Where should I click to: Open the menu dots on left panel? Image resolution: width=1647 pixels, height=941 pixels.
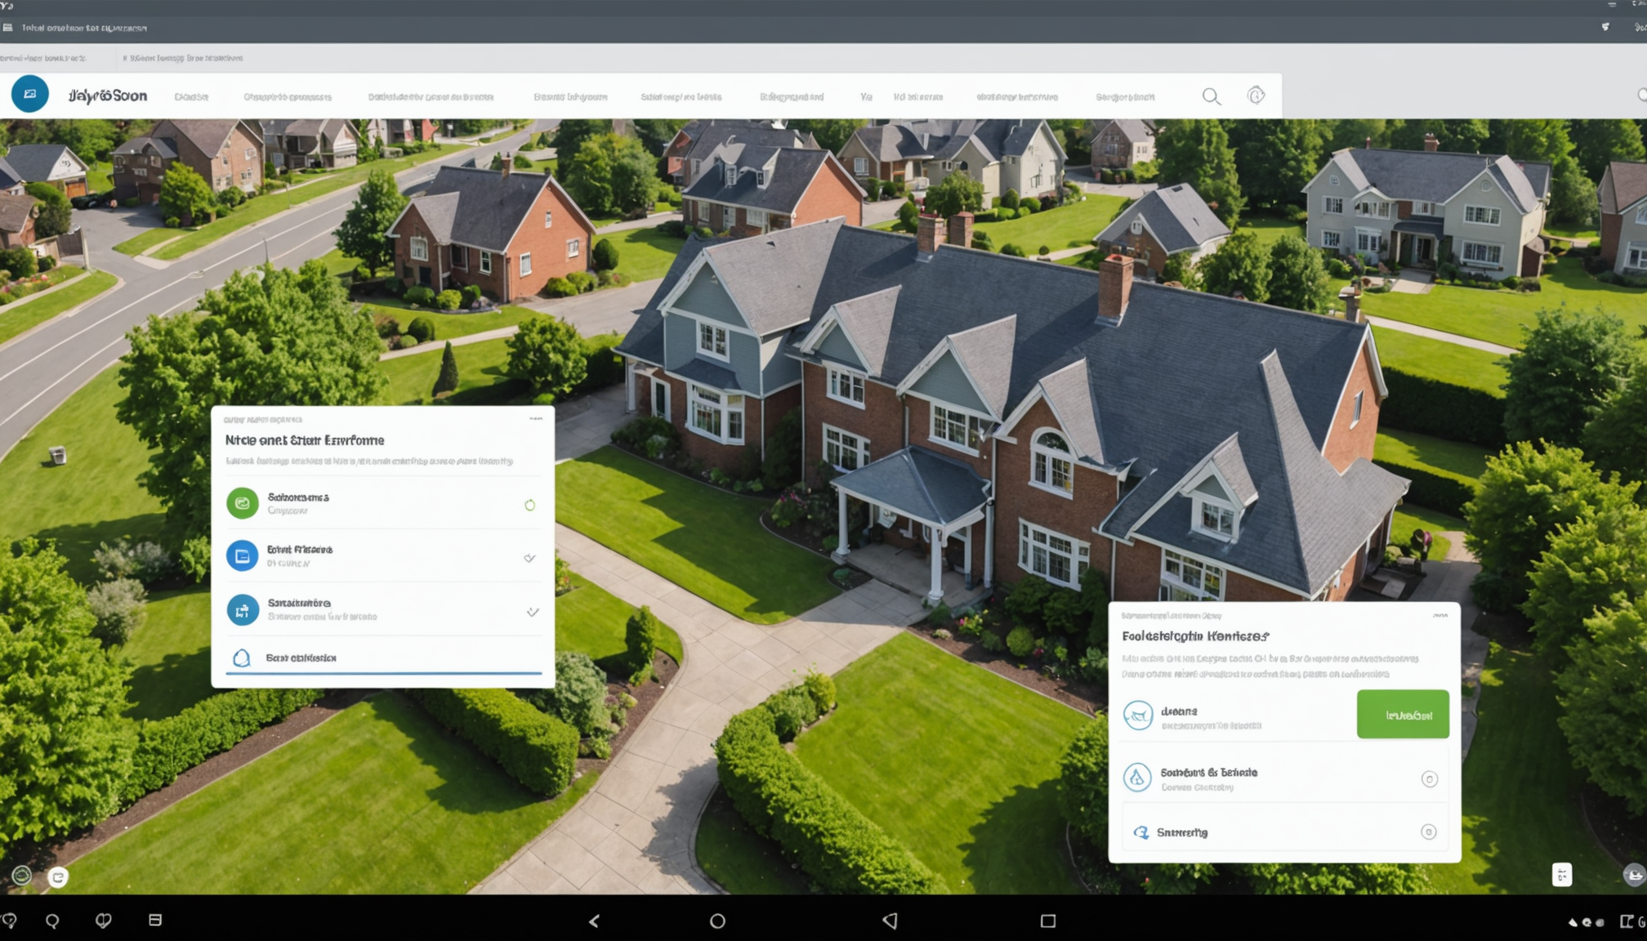click(x=535, y=419)
